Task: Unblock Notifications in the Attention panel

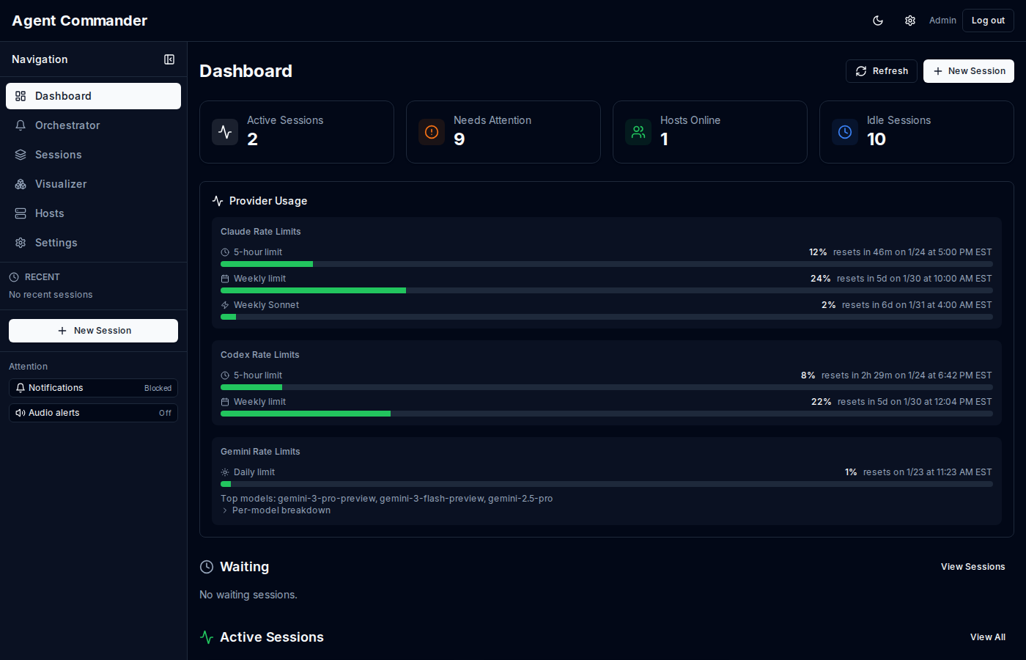Action: pos(93,387)
